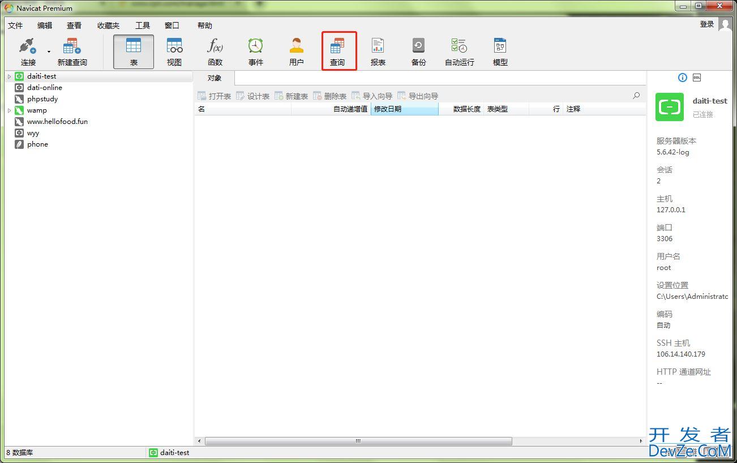The image size is (737, 463).
Task: Show the DDL panel icon
Action: (x=697, y=78)
